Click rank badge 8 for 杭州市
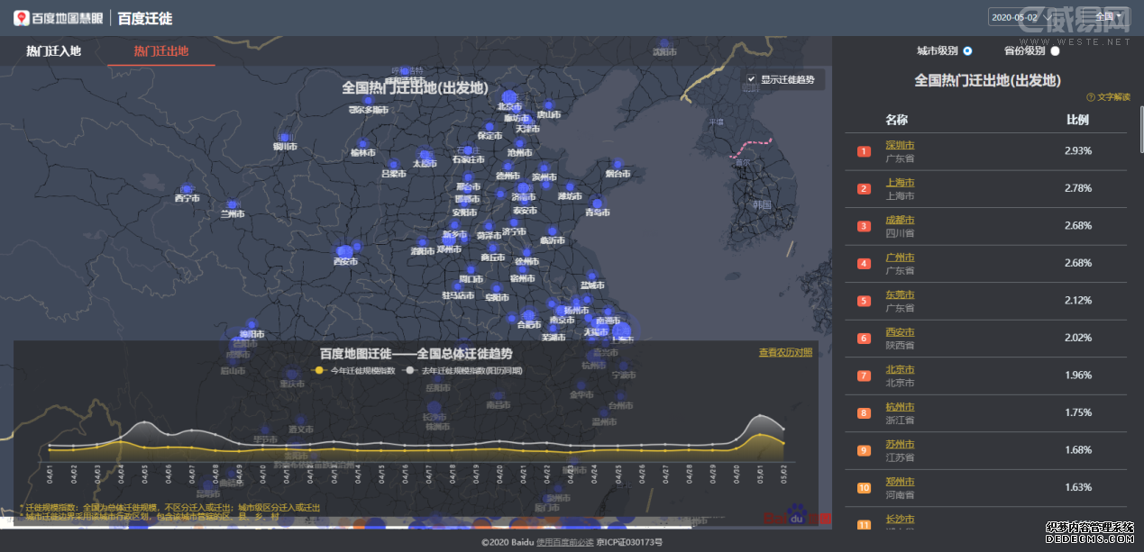This screenshot has width=1144, height=552. (x=864, y=413)
